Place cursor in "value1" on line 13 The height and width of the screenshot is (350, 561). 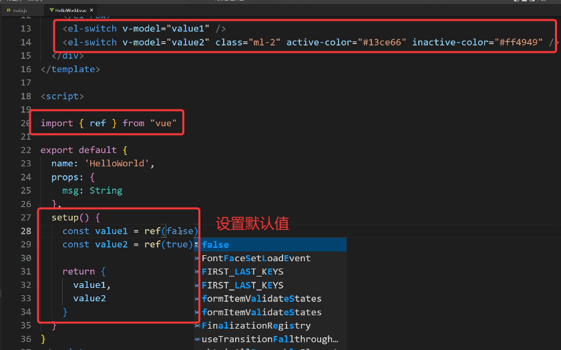(x=188, y=29)
